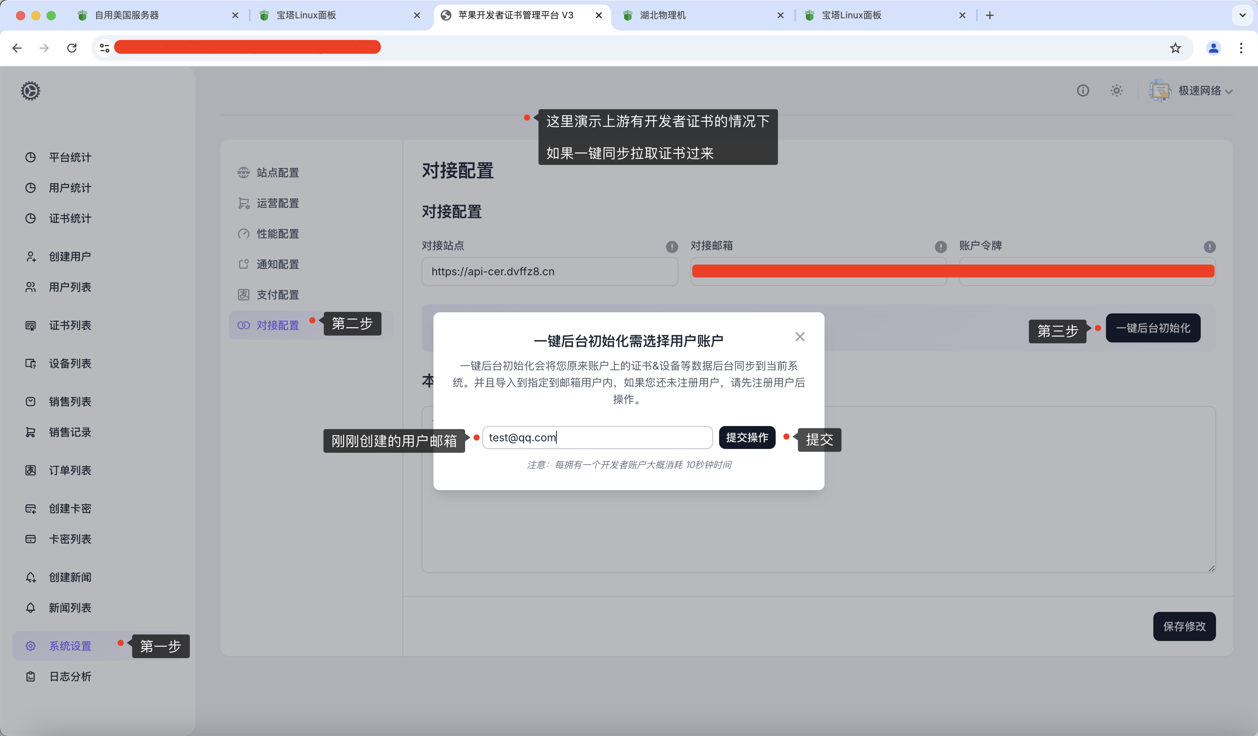Click the 对接邮箱 input field
This screenshot has width=1258, height=736.
[819, 271]
